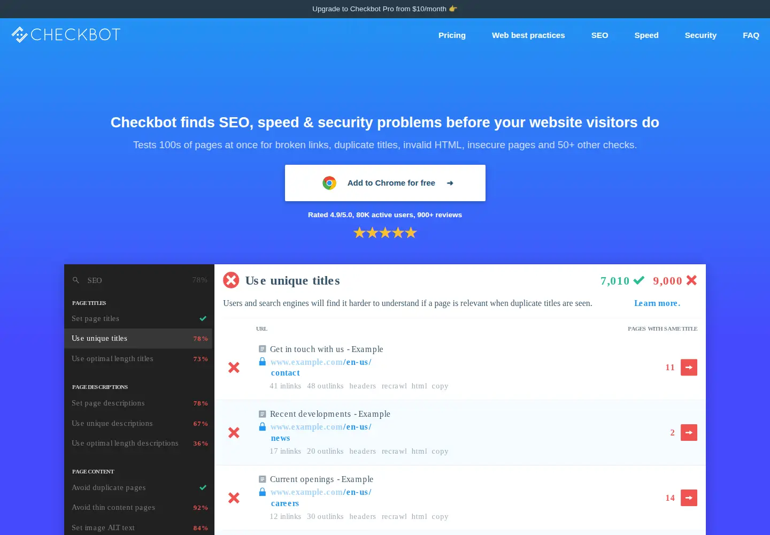Click the rated 4.9/5.0 reviews text

click(x=385, y=215)
